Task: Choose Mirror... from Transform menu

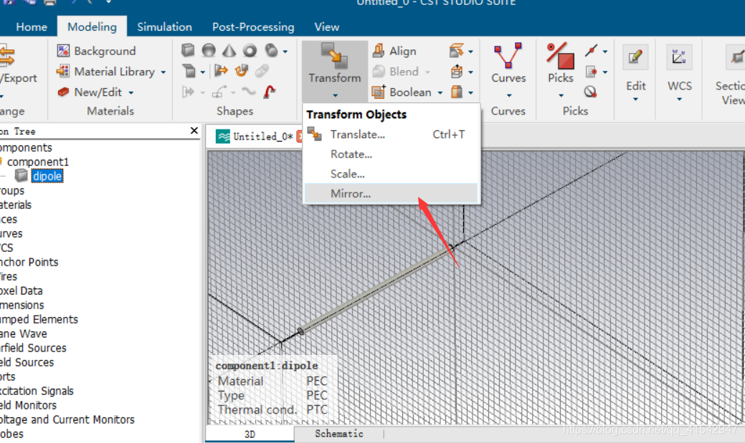Action: (x=392, y=193)
